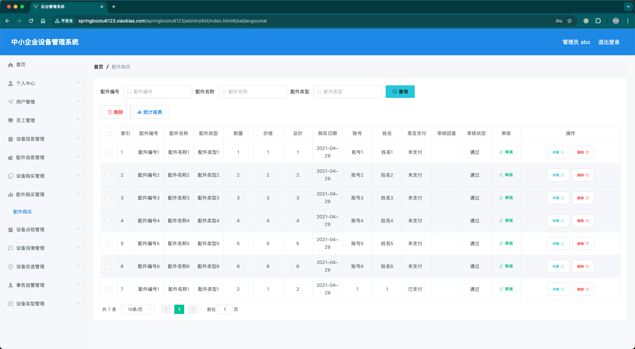This screenshot has height=349, width=635.
Task: Check the checkbox for row 账号4
Action: pos(108,221)
